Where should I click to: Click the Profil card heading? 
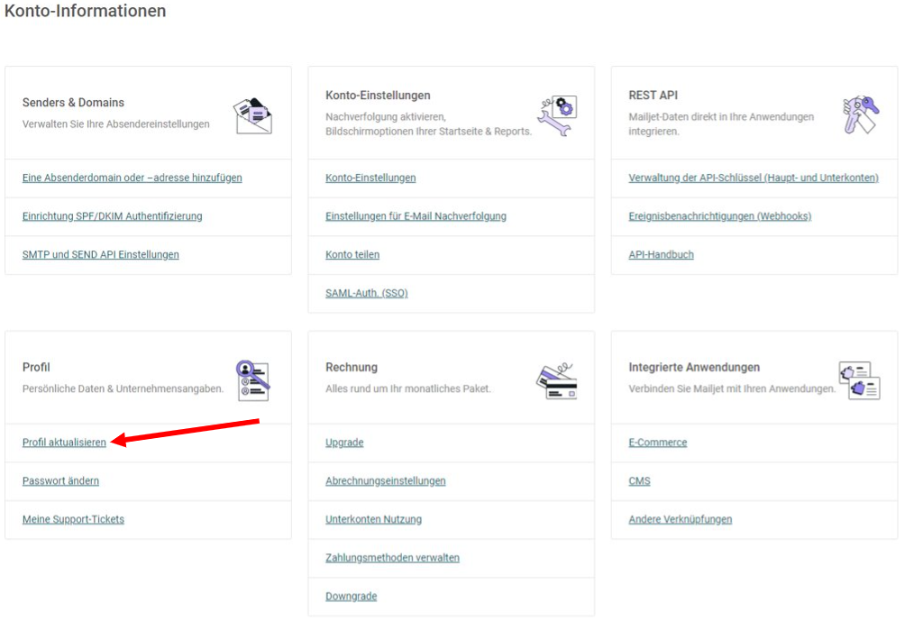pyautogui.click(x=36, y=367)
